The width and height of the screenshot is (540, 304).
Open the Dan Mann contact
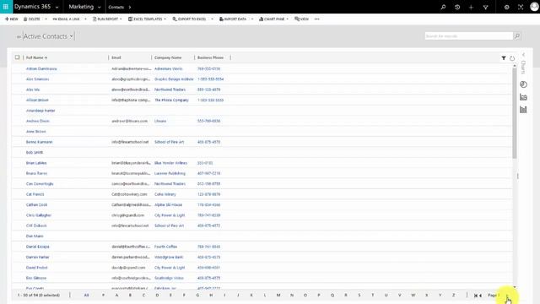tap(35, 236)
